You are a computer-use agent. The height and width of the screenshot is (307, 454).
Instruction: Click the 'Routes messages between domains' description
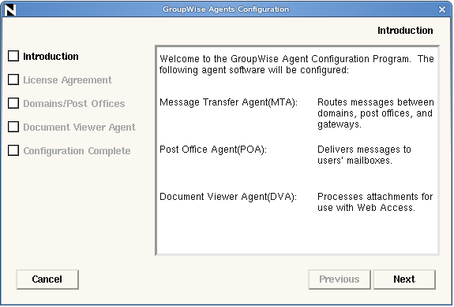click(x=376, y=113)
